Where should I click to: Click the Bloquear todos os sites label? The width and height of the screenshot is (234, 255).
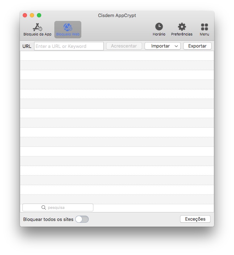pos(48,219)
